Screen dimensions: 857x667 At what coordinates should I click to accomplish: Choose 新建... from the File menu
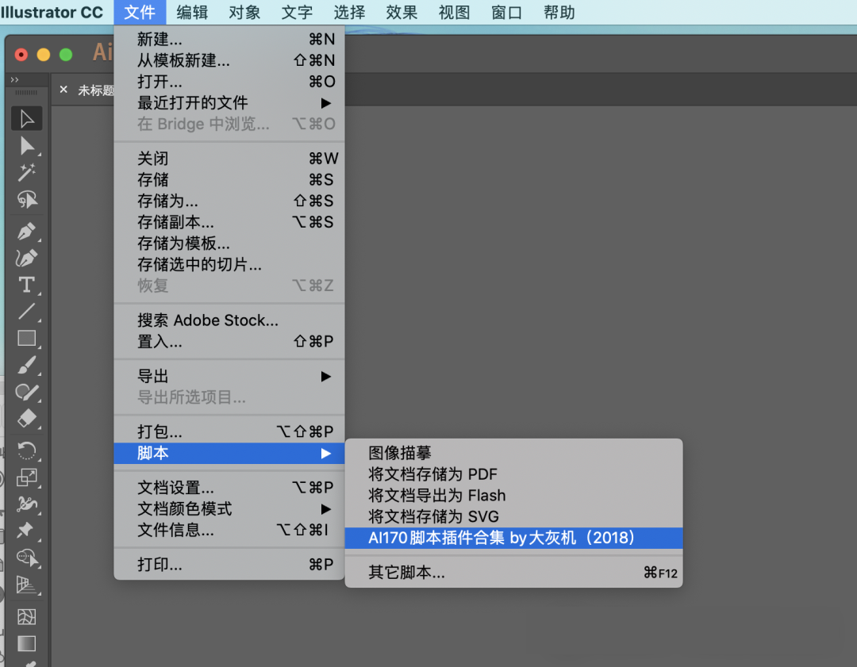pyautogui.click(x=229, y=40)
